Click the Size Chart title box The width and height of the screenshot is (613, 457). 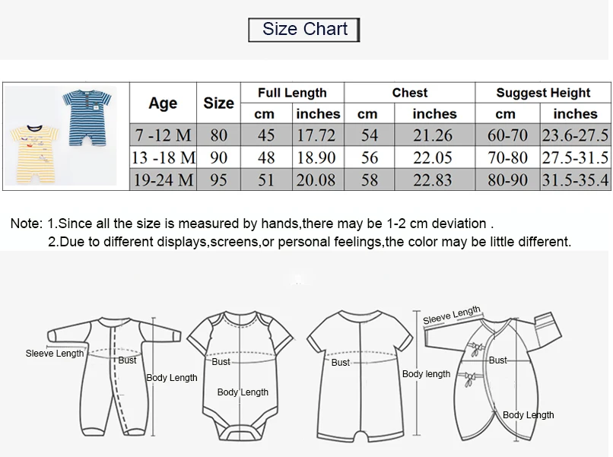point(303,30)
